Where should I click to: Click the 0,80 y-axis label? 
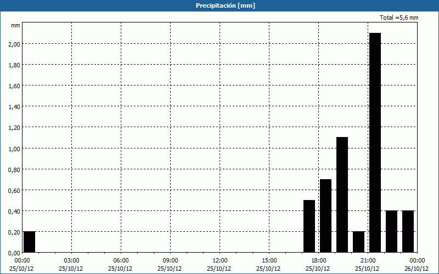[14, 169]
